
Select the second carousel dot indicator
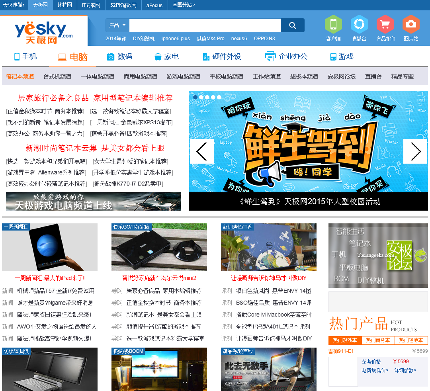click(x=201, y=97)
